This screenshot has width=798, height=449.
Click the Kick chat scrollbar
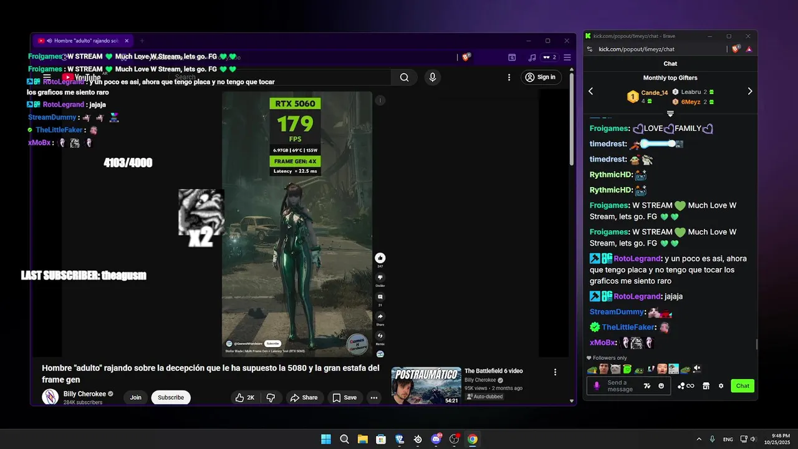[756, 345]
